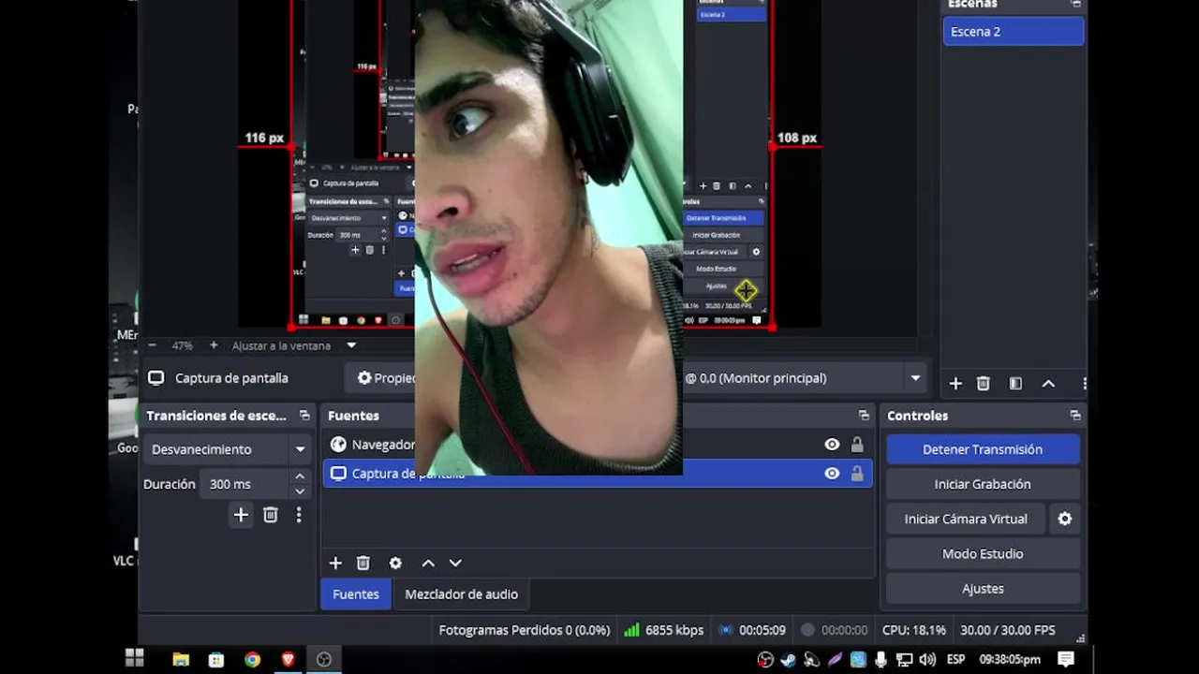Viewport: 1199px width, 674px height.
Task: Click the 6855 kbps bitrate indicator
Action: [664, 630]
